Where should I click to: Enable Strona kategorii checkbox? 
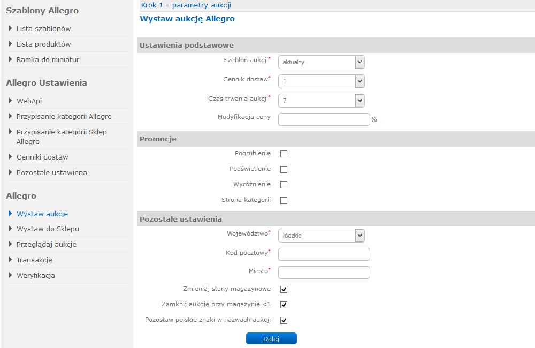(284, 200)
